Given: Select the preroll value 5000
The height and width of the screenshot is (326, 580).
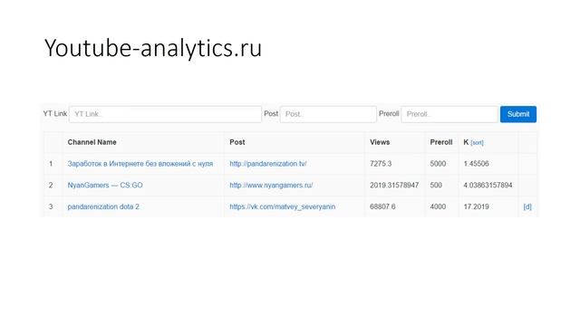Looking at the screenshot, I should pos(438,164).
